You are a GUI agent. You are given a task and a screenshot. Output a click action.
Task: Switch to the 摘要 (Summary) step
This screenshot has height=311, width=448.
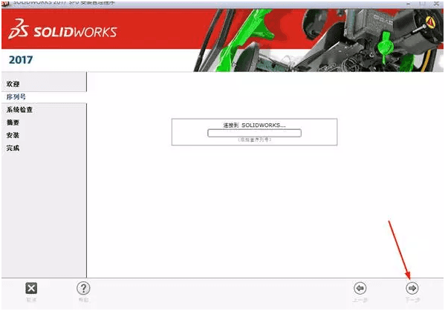pyautogui.click(x=13, y=122)
